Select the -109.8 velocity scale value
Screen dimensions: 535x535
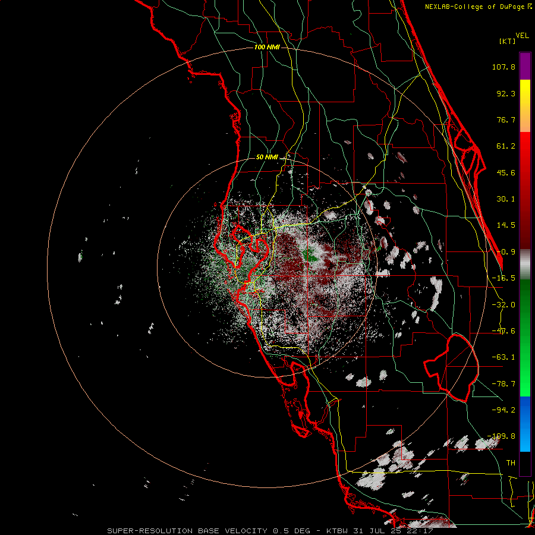(x=501, y=436)
